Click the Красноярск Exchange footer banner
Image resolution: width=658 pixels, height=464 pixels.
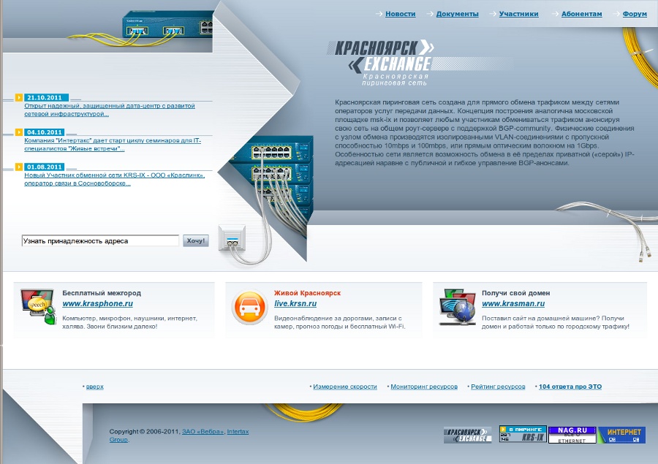468,435
